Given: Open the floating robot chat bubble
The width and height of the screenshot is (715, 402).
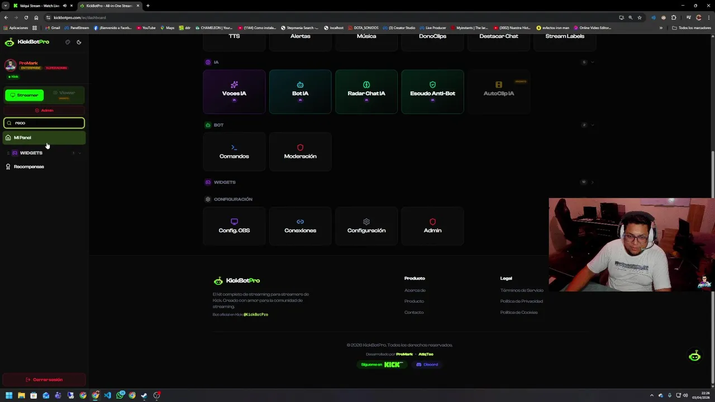Looking at the screenshot, I should click(x=694, y=356).
